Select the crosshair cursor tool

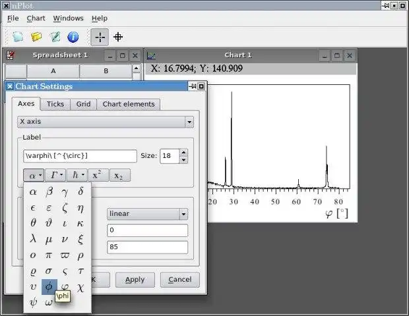point(100,38)
